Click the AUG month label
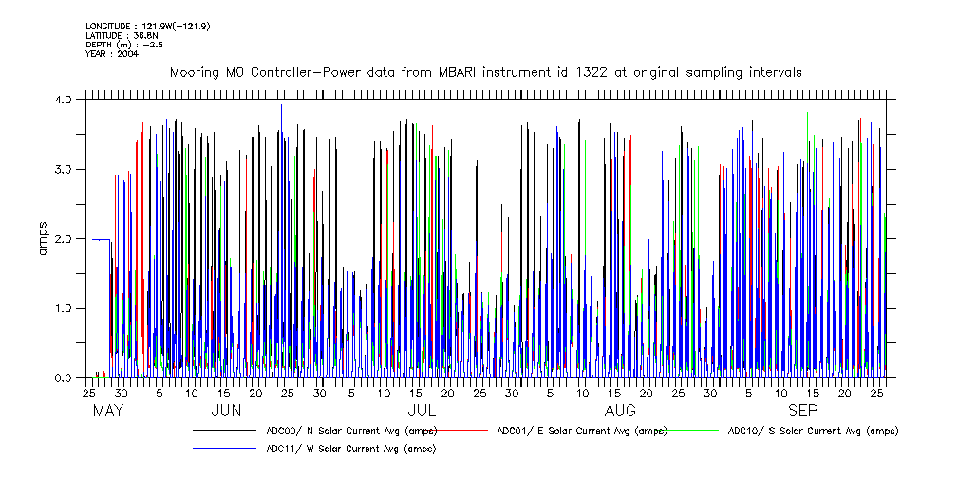 pyautogui.click(x=620, y=411)
